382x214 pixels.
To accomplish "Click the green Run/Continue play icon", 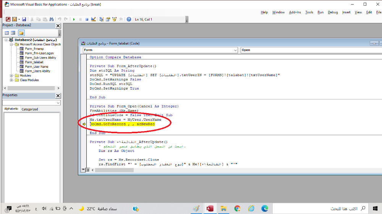I will (x=74, y=19).
